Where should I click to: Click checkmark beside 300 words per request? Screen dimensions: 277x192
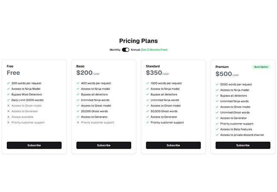(x=9, y=83)
